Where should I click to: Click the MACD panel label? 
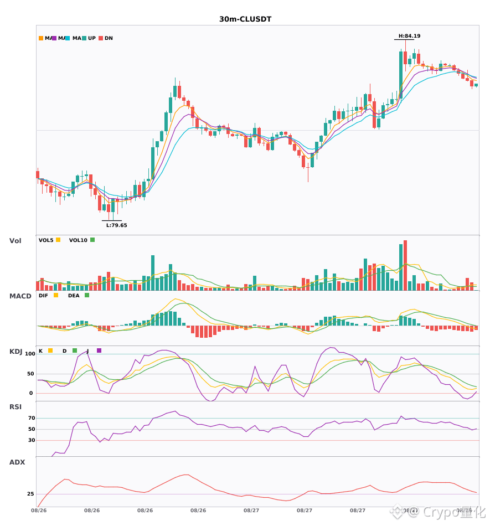click(20, 296)
